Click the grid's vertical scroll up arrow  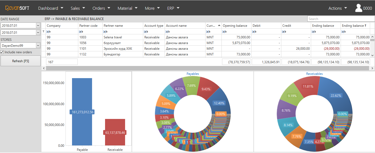tap(372, 36)
